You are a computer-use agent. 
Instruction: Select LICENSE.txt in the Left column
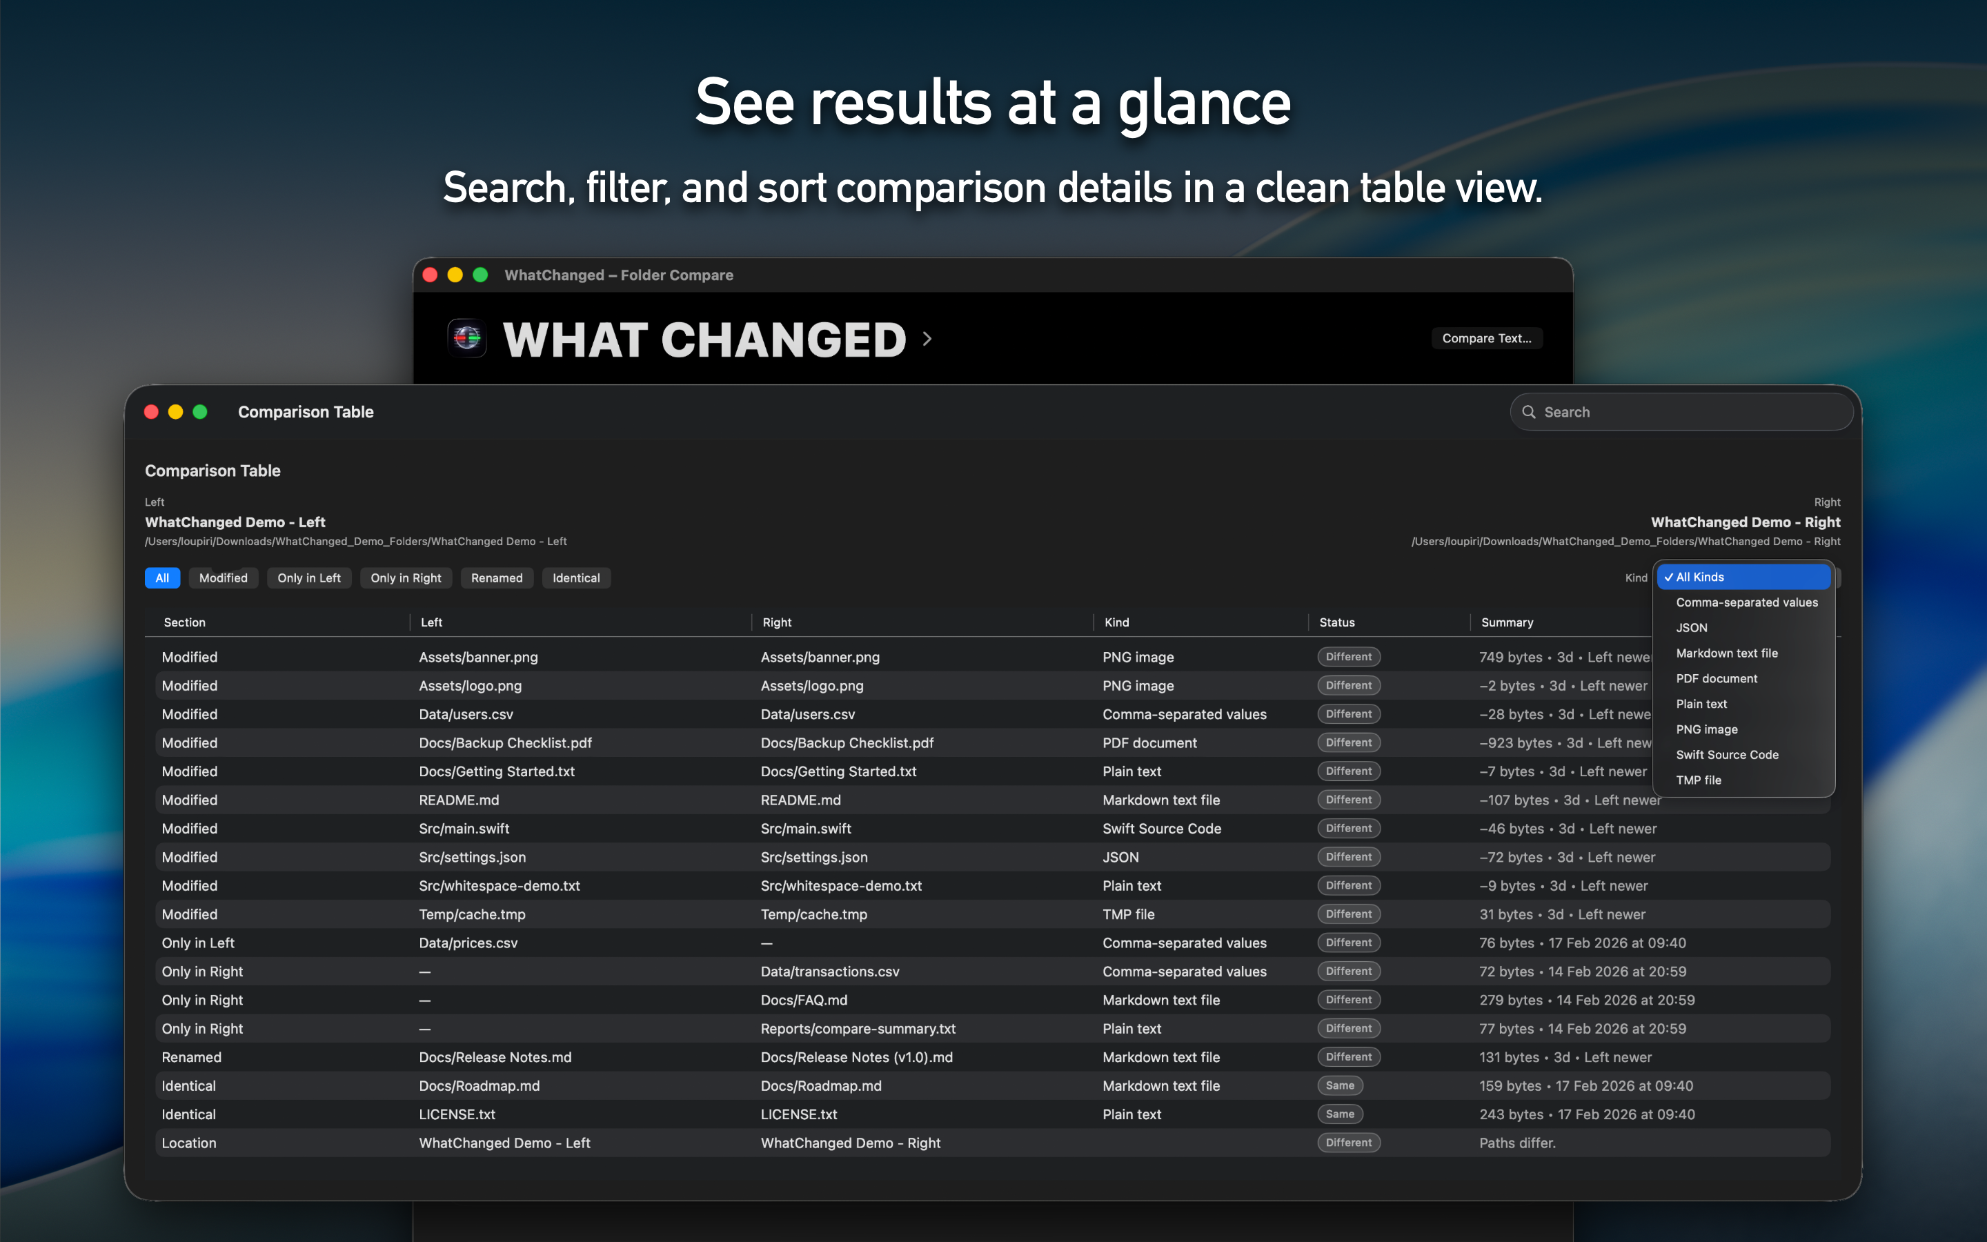457,1114
